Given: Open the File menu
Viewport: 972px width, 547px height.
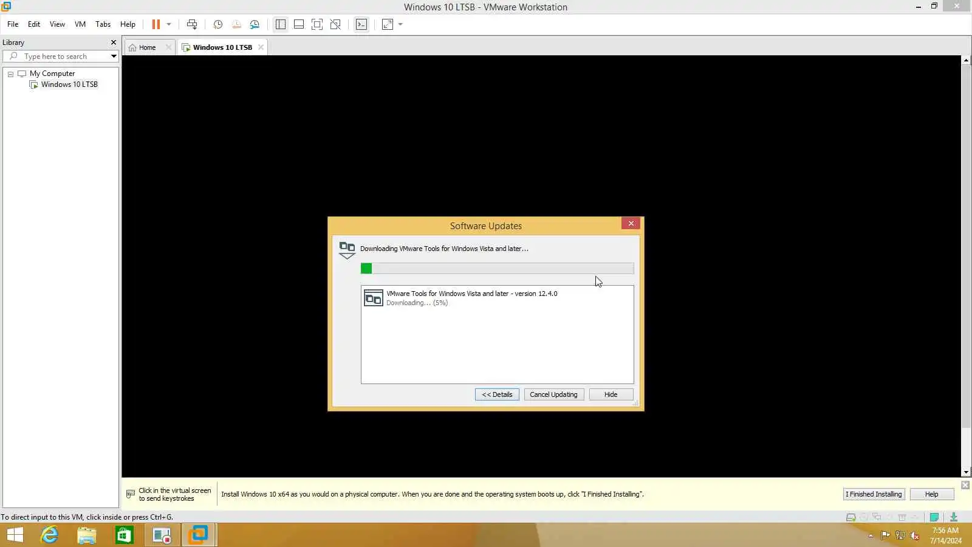Looking at the screenshot, I should pos(13,24).
